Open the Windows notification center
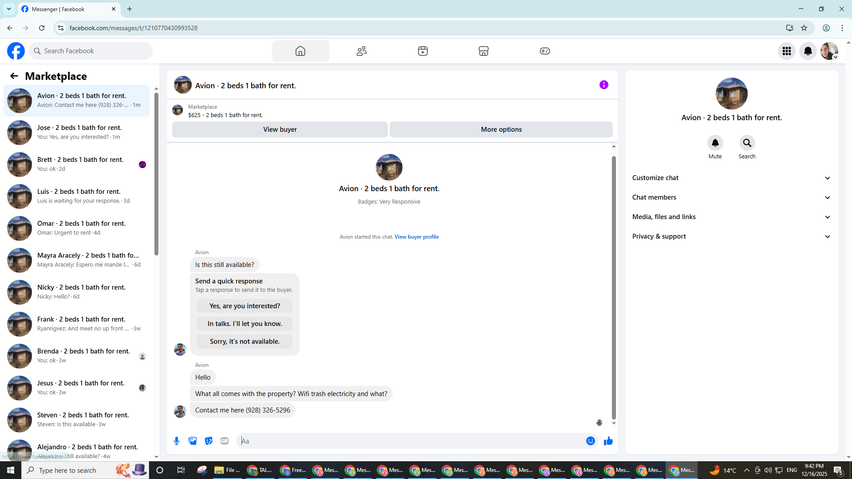The height and width of the screenshot is (479, 852). [x=838, y=470]
